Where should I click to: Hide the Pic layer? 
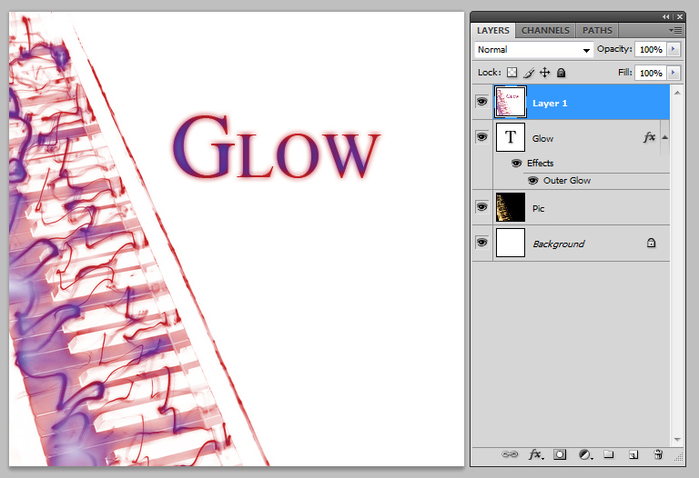tap(481, 207)
